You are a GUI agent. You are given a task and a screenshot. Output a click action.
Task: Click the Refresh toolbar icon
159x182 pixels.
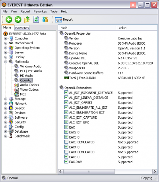click(36, 20)
